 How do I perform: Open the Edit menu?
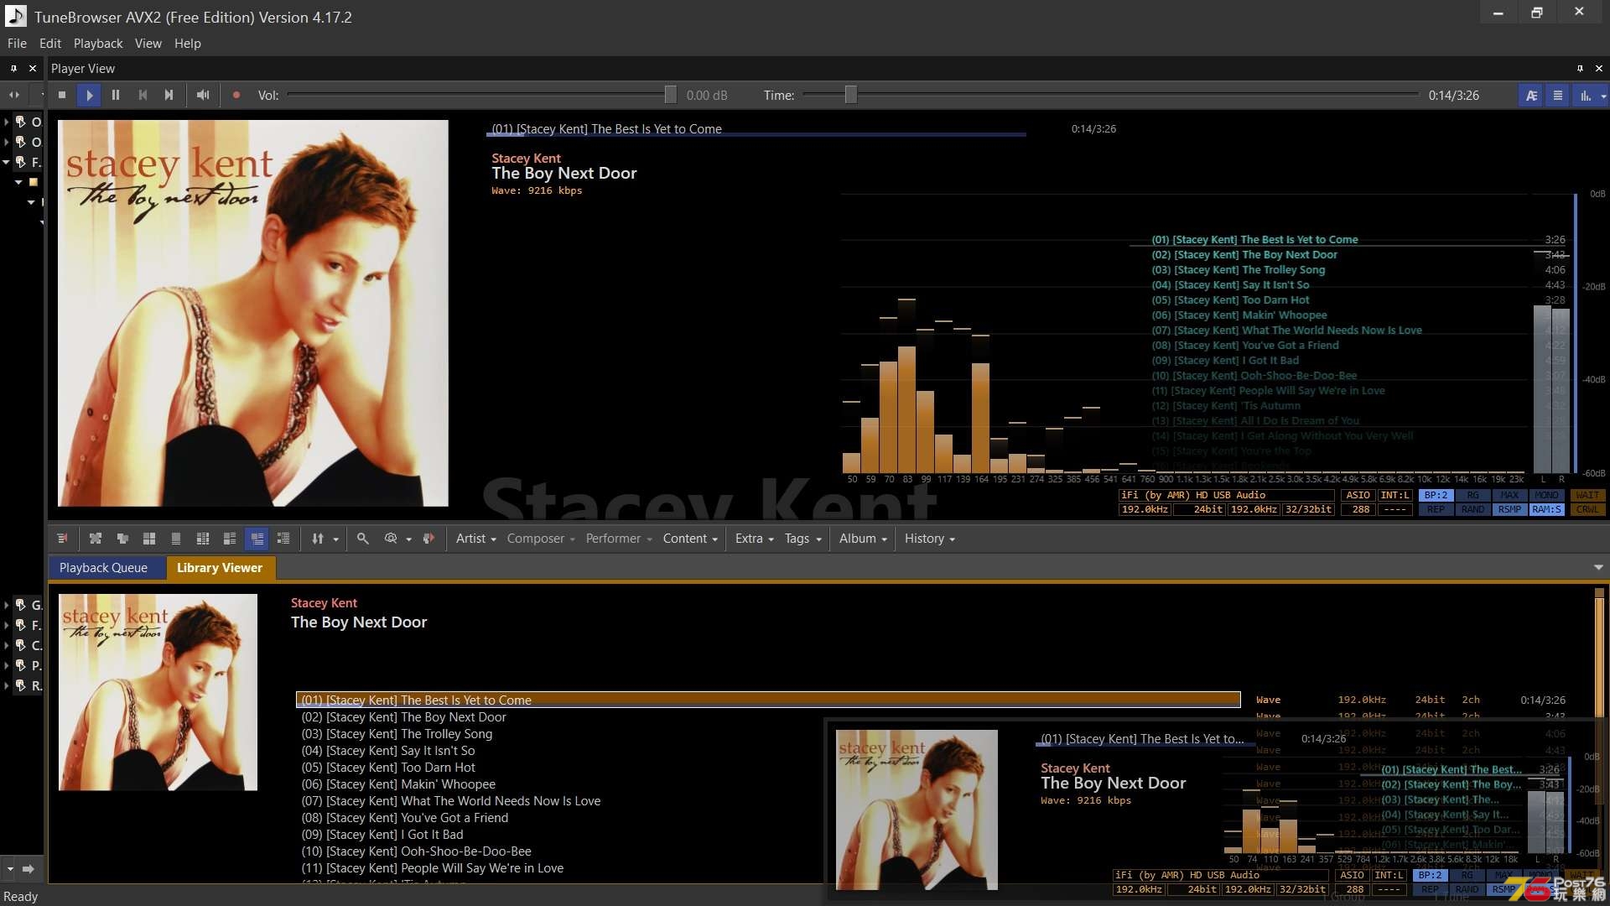50,44
